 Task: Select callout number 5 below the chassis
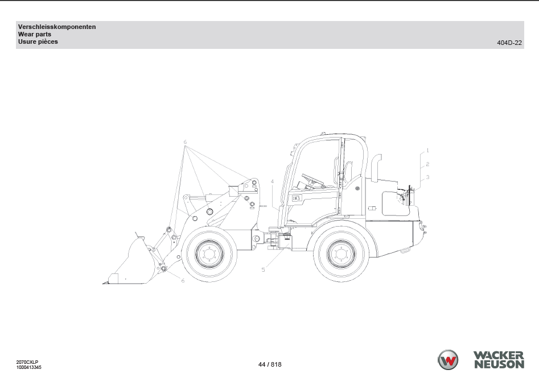(263, 269)
